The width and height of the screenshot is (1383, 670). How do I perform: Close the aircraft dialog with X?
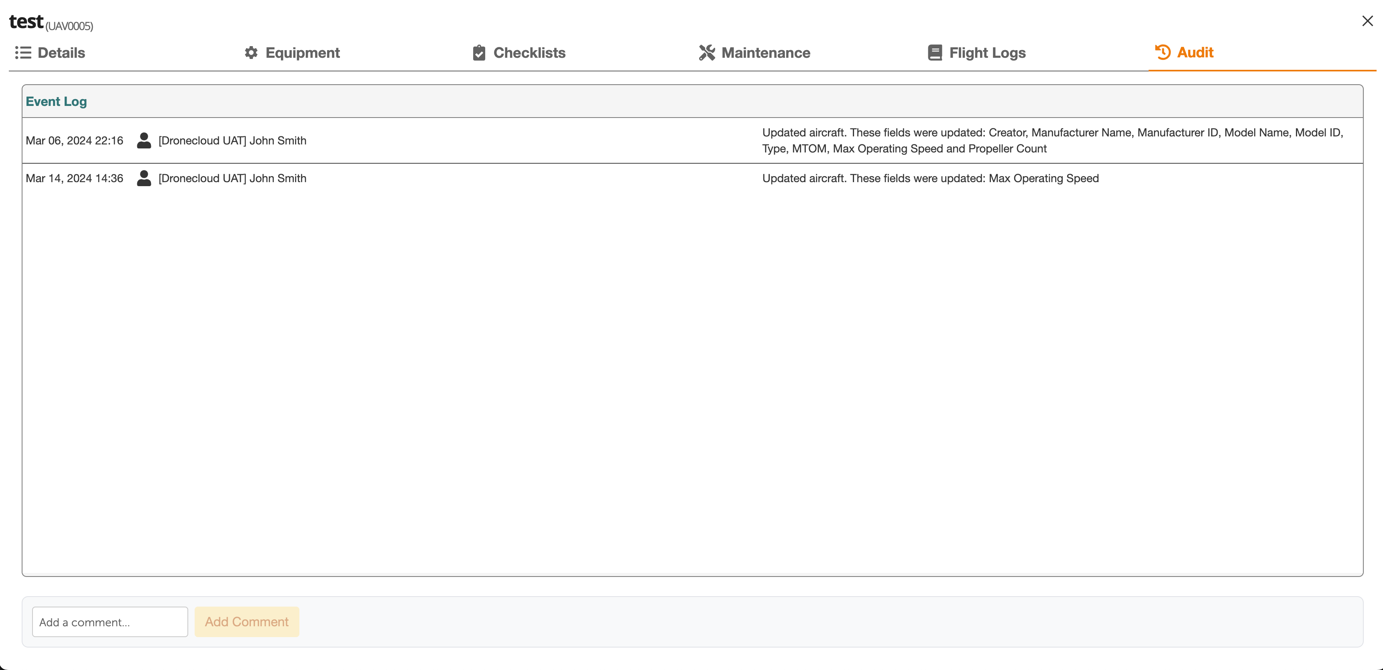pyautogui.click(x=1367, y=21)
